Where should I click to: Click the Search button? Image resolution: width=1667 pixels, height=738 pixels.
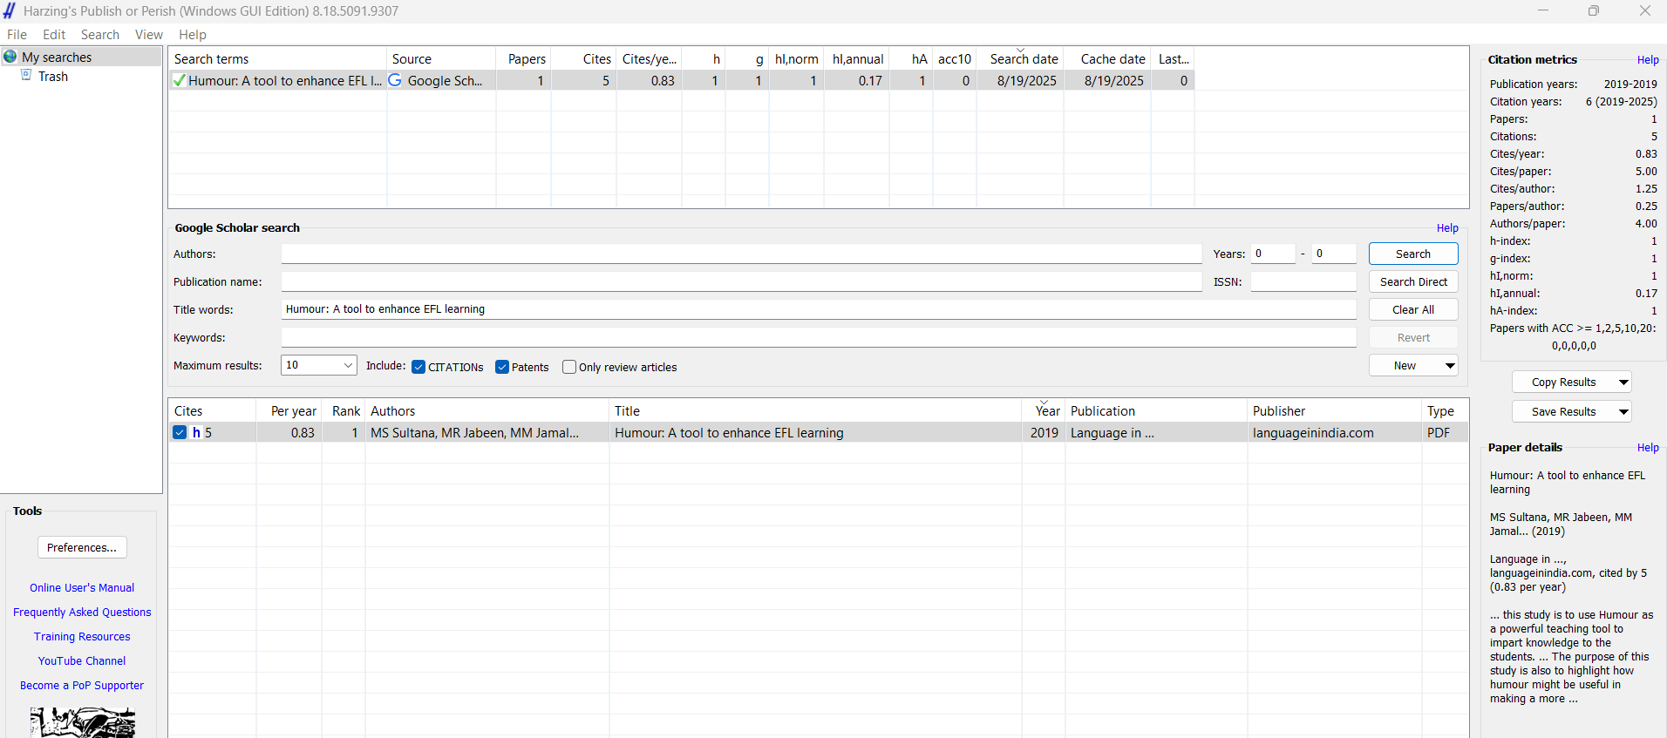click(x=1413, y=254)
